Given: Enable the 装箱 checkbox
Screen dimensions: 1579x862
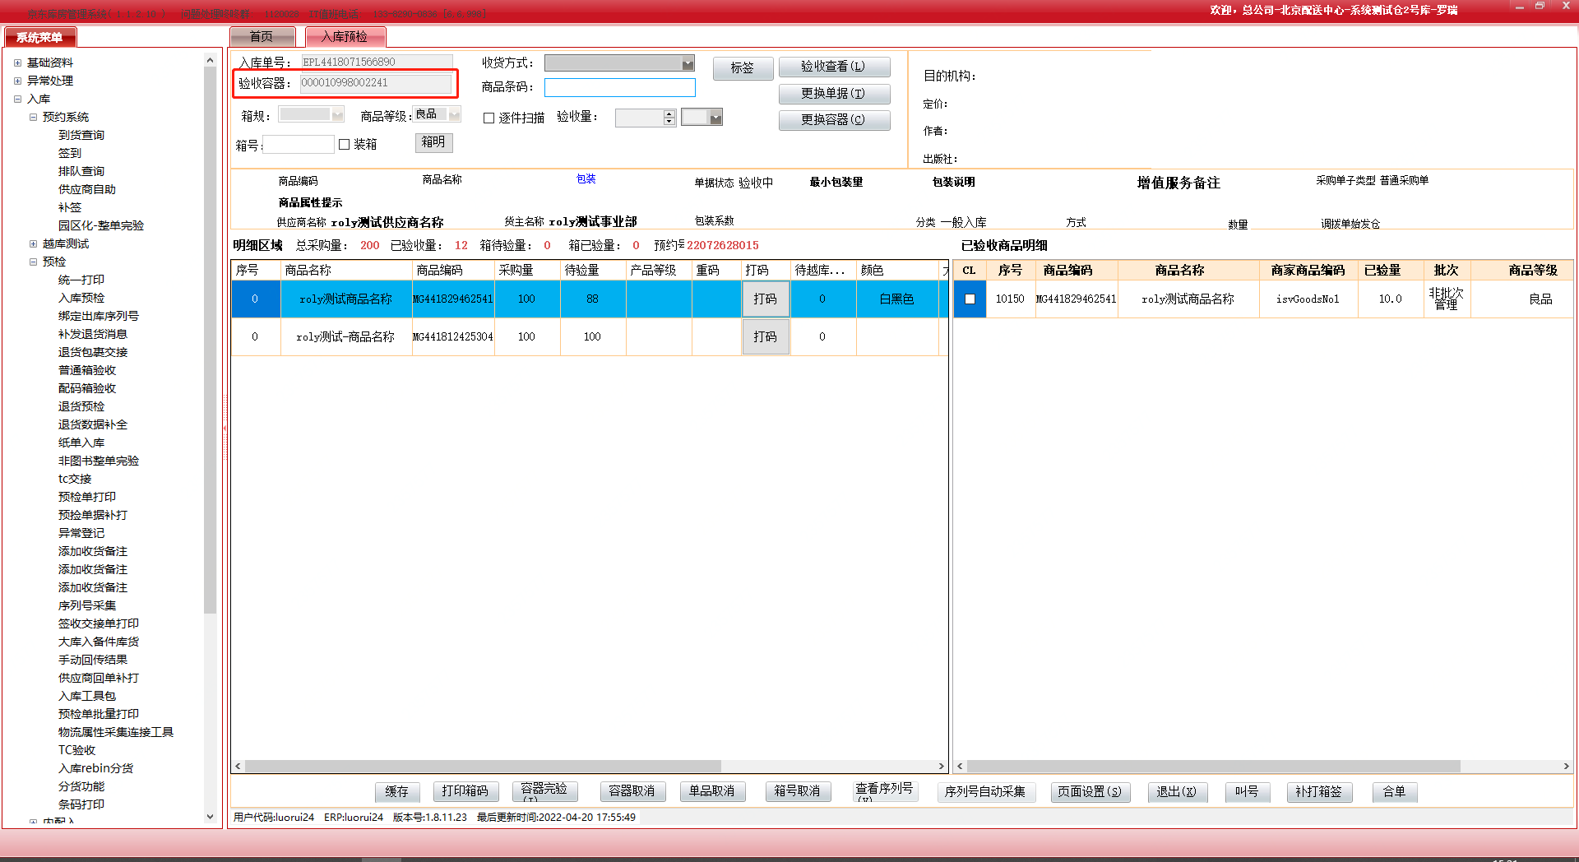Looking at the screenshot, I should point(345,144).
